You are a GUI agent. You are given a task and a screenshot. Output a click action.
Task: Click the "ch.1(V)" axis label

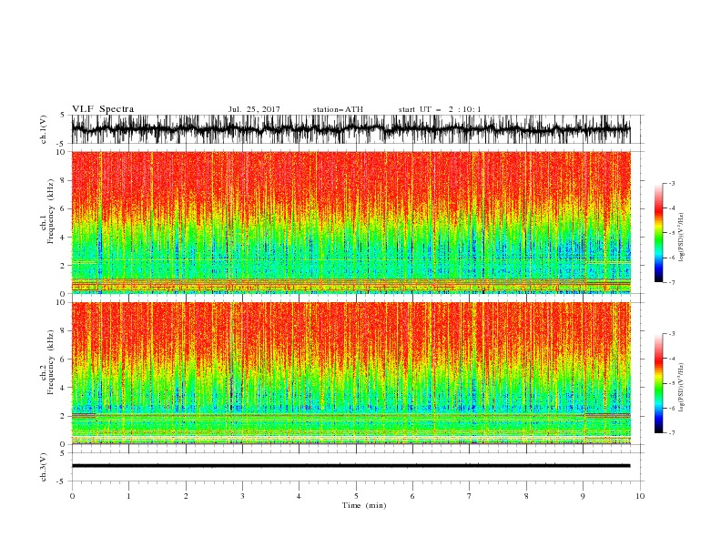(x=44, y=129)
